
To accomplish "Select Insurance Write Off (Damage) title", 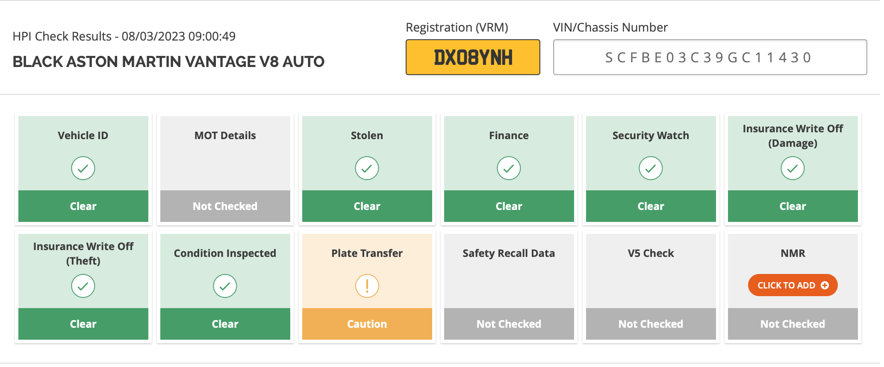I will [x=793, y=136].
